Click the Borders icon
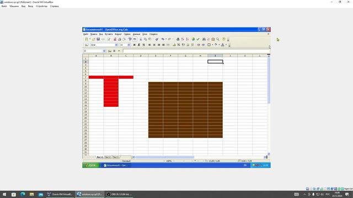Screen dimensions: 353x198 pos(209,45)
